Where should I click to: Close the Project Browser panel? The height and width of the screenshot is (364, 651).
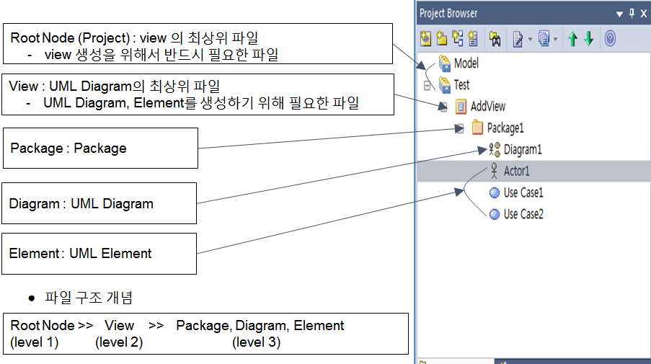pos(644,14)
